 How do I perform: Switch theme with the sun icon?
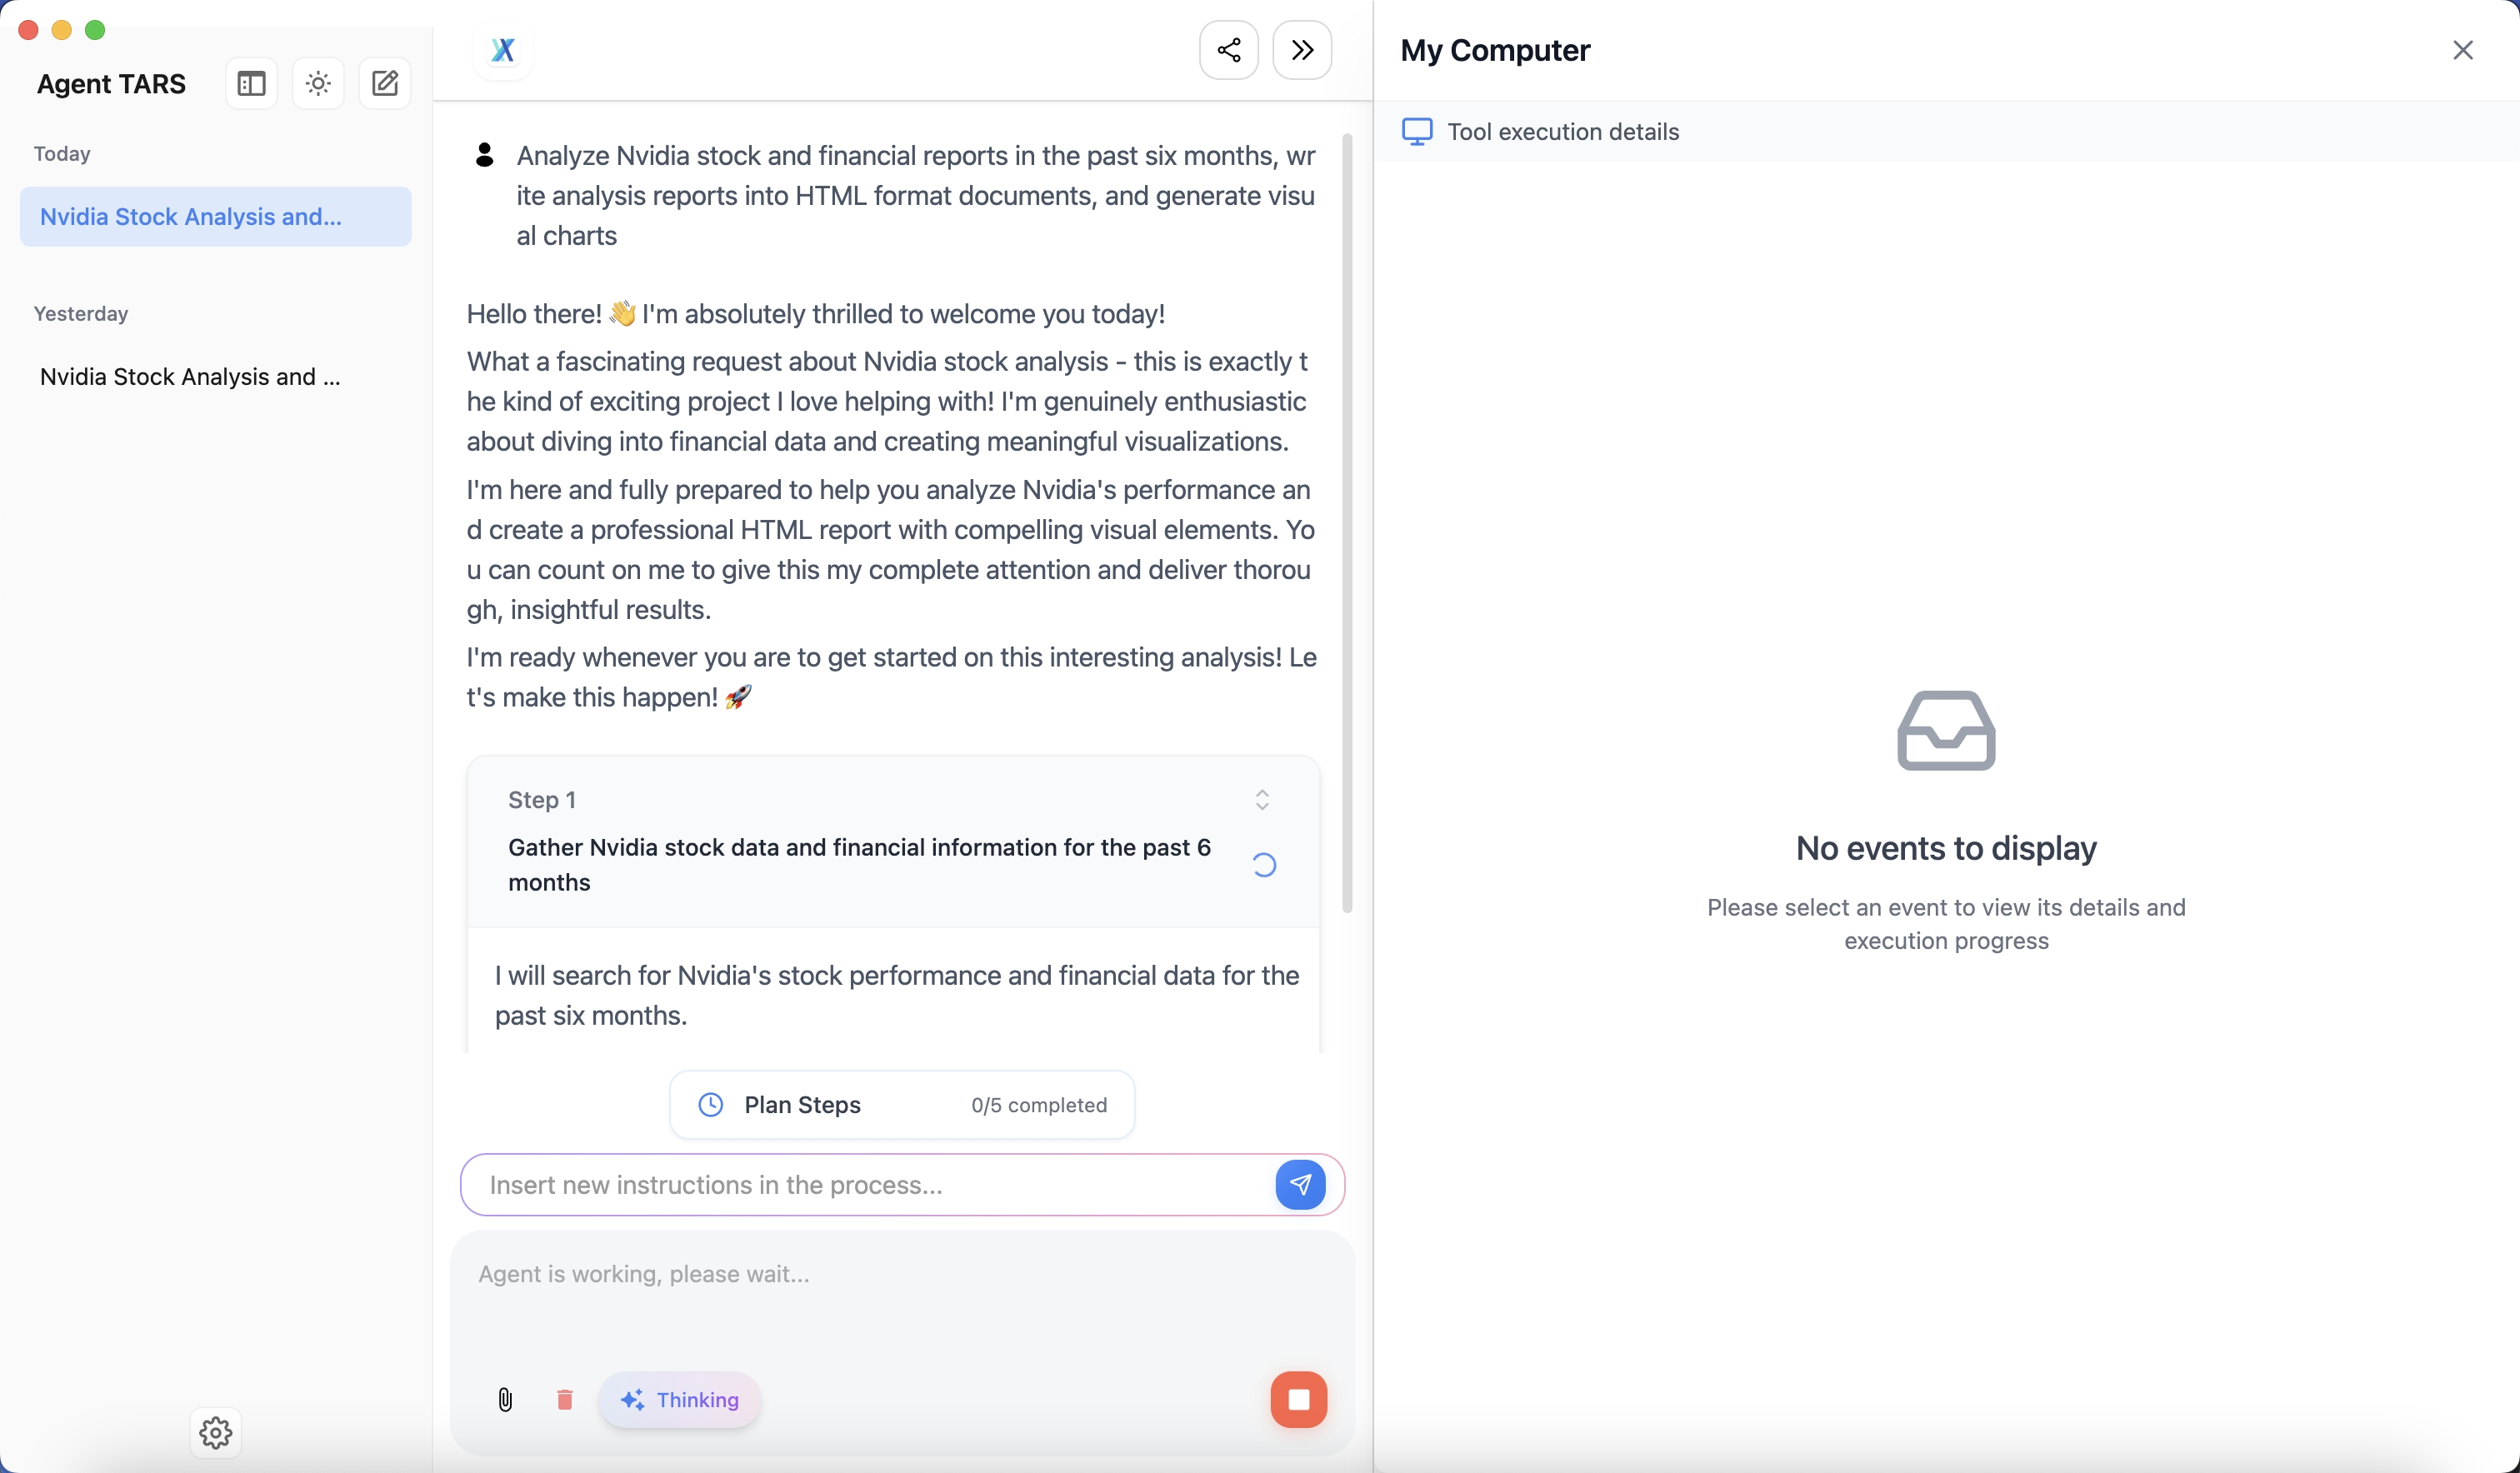coord(318,84)
